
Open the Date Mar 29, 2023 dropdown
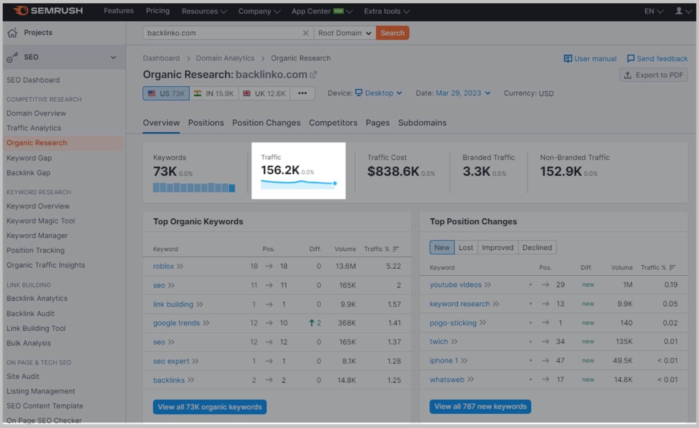pyautogui.click(x=463, y=93)
